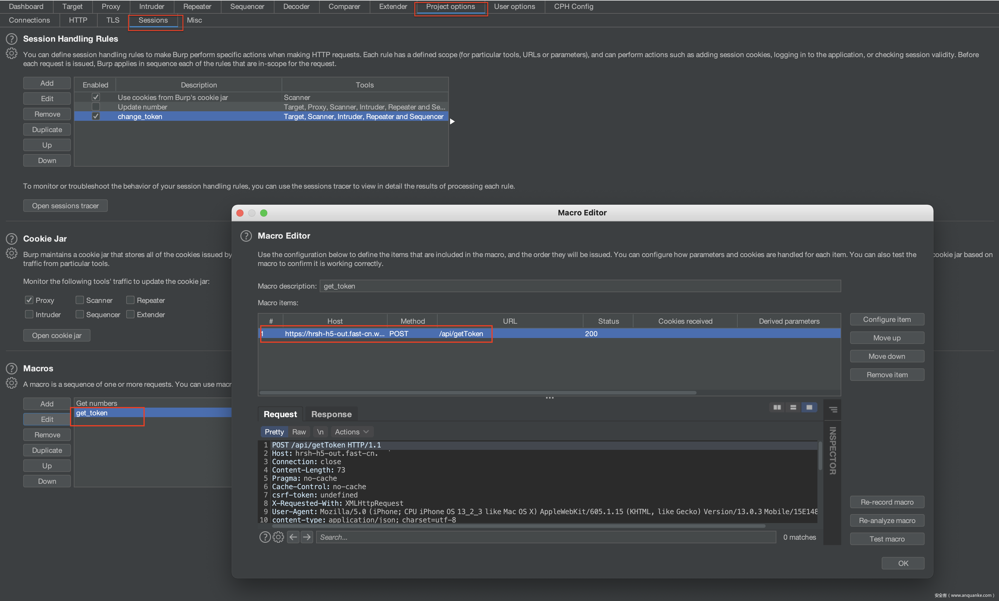999x601 pixels.
Task: Click the previous match arrow
Action: pyautogui.click(x=293, y=537)
